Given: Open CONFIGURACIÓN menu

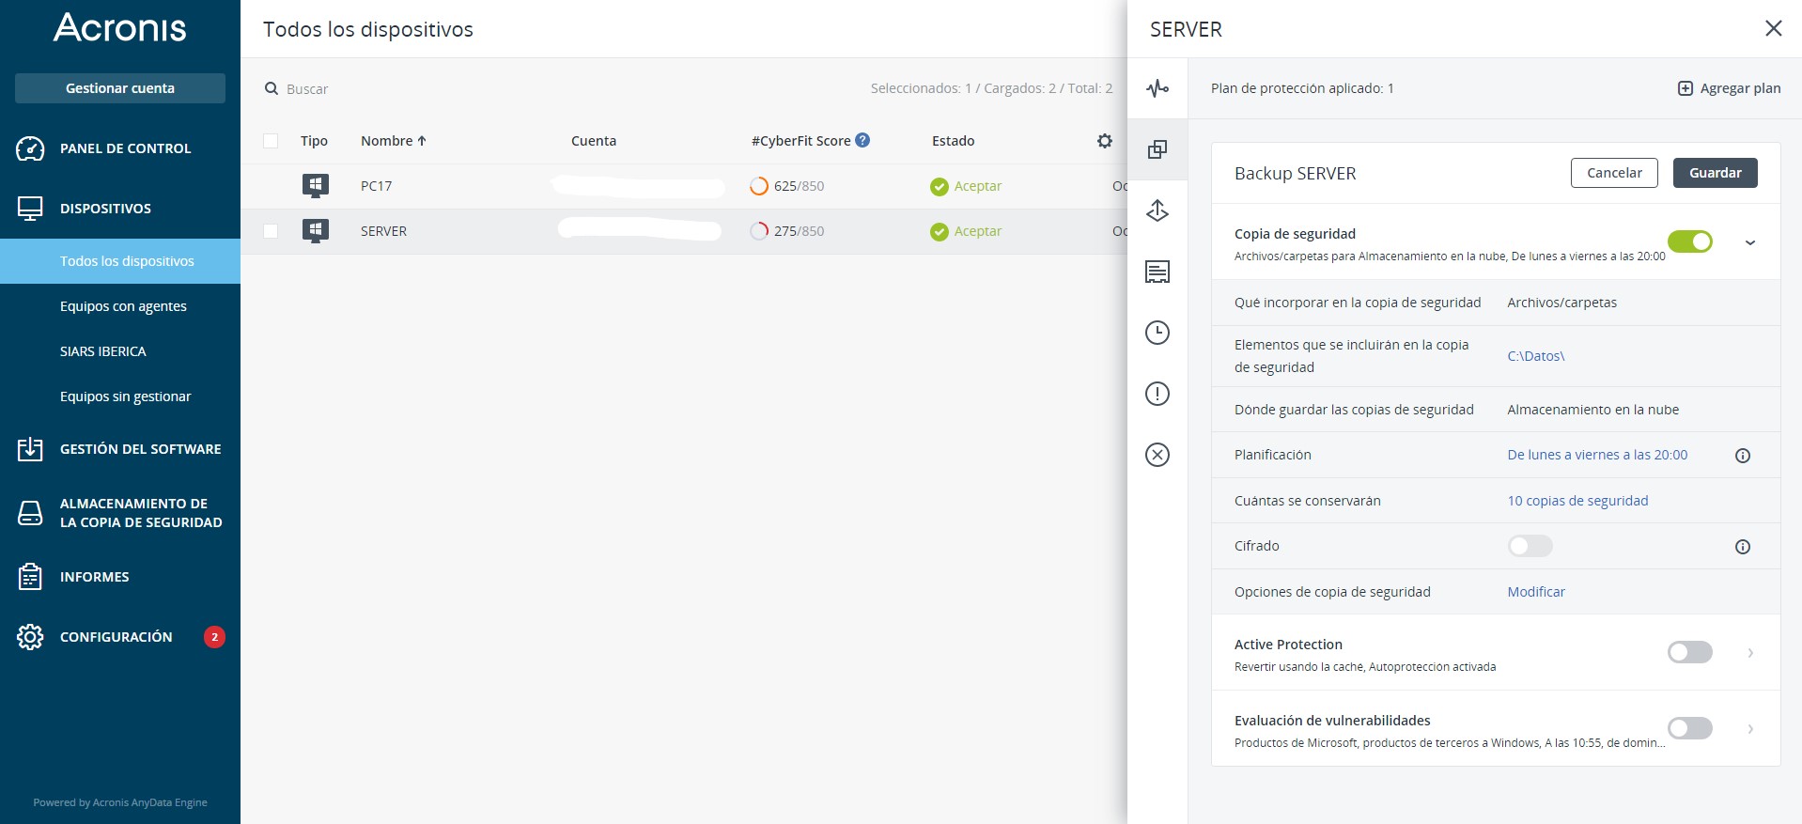Looking at the screenshot, I should point(120,637).
